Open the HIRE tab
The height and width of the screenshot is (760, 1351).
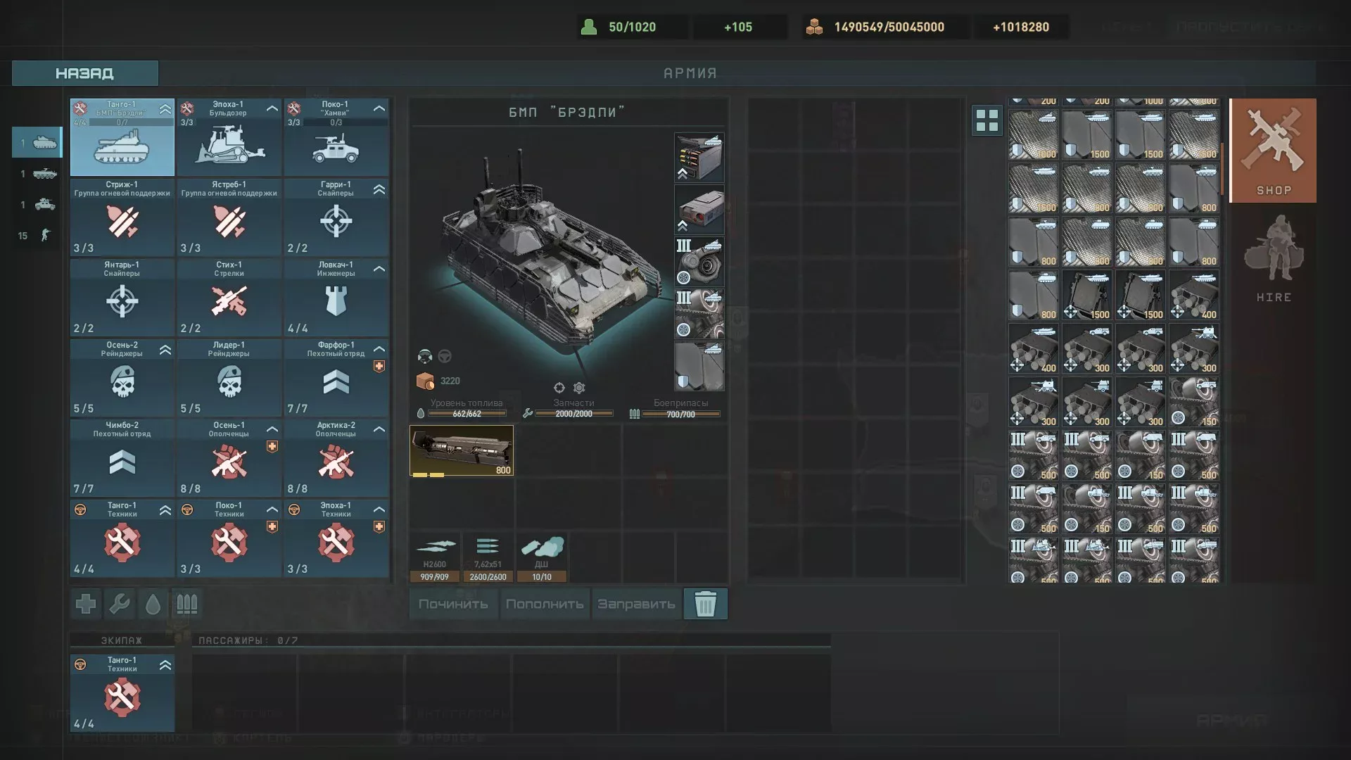[x=1273, y=258]
